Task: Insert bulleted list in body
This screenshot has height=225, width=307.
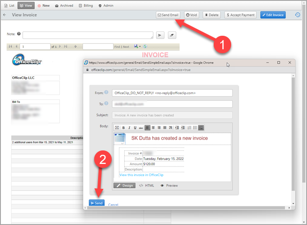Action: point(195,128)
